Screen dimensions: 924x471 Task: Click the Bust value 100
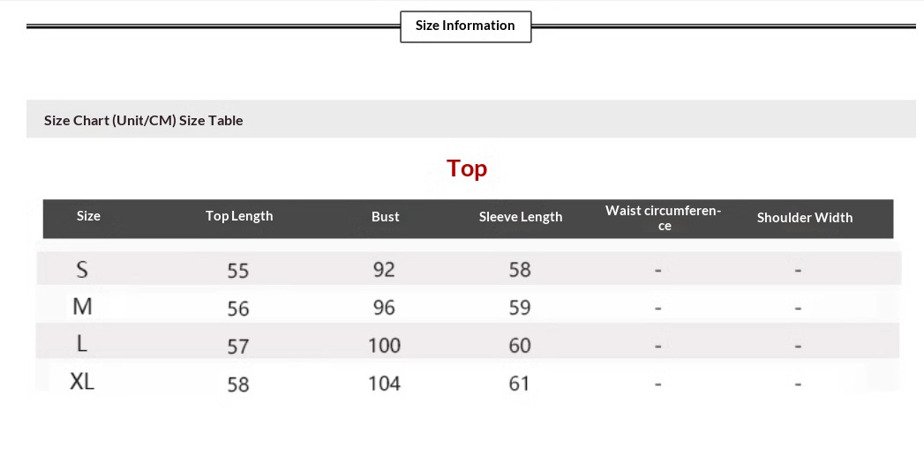coord(385,346)
